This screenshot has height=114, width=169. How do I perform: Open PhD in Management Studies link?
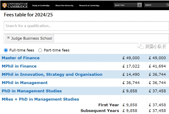pyautogui.click(x=32, y=91)
